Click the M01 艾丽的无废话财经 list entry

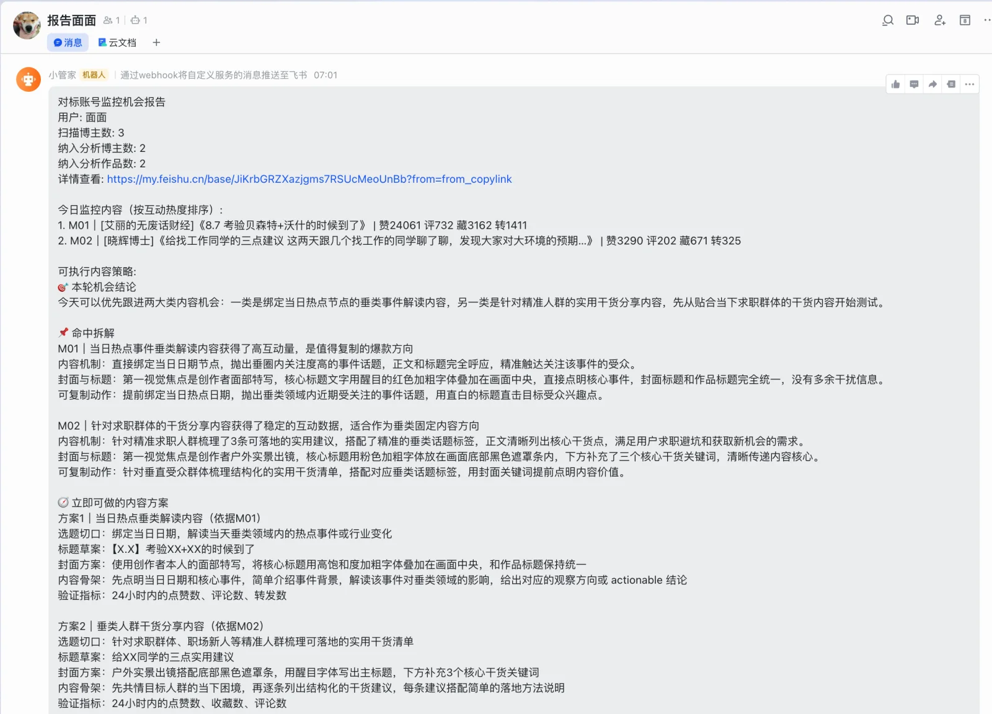pos(292,226)
